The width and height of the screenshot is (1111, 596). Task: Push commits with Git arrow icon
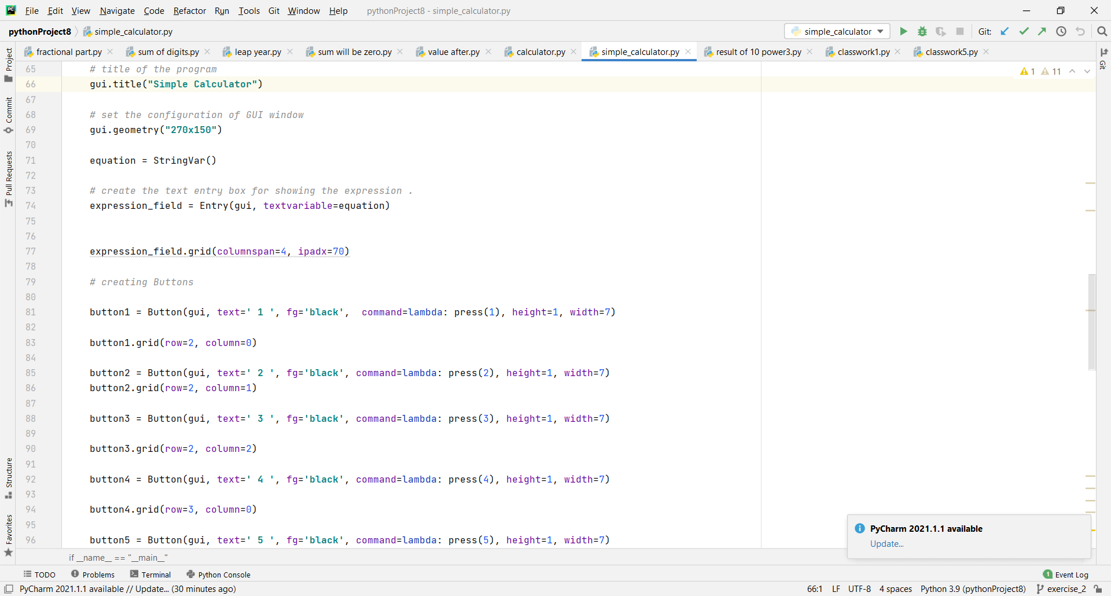(x=1042, y=31)
